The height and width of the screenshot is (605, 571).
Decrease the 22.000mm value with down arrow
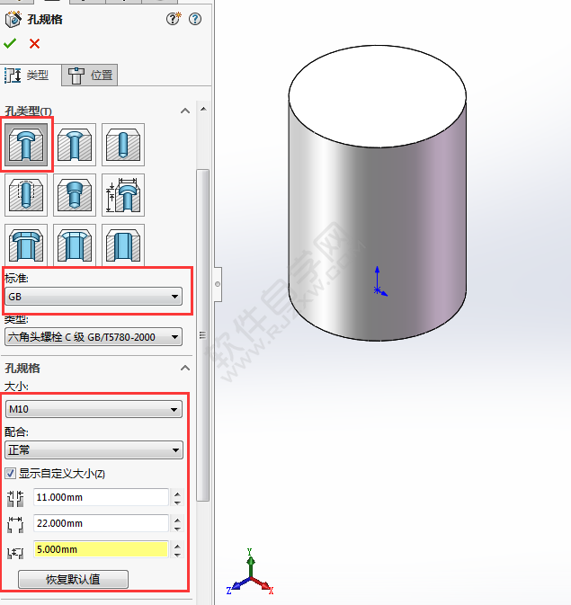[177, 529]
